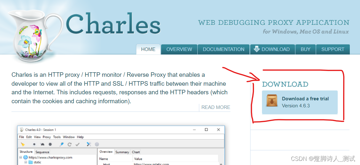Open the Edit menu in Charles window
Image resolution: width=360 pixels, height=165 pixels.
point(29,137)
